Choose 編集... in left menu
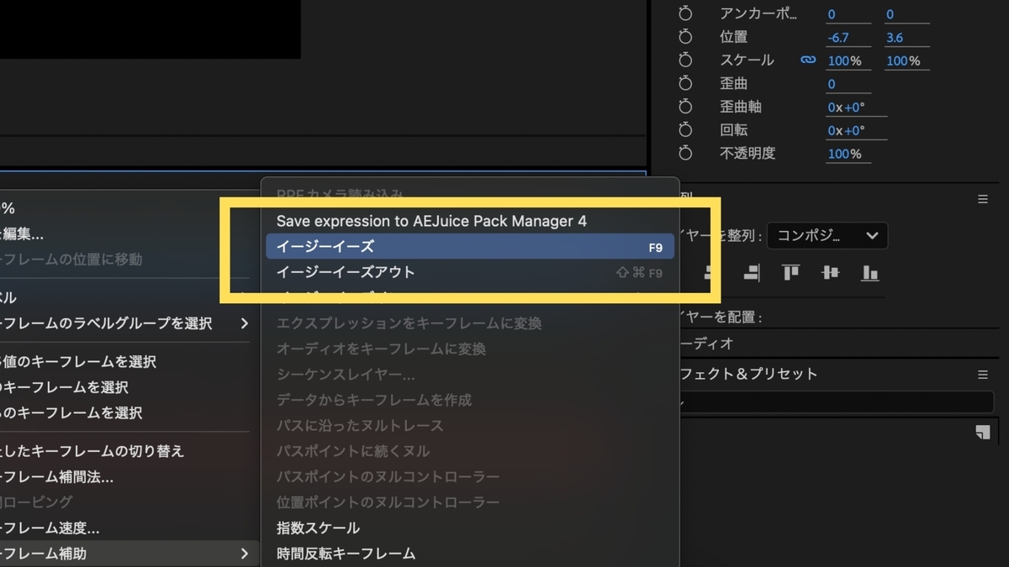This screenshot has height=567, width=1009. point(128,234)
